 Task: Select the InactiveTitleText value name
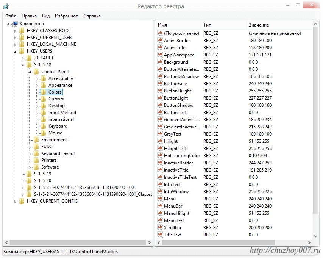(x=180, y=177)
